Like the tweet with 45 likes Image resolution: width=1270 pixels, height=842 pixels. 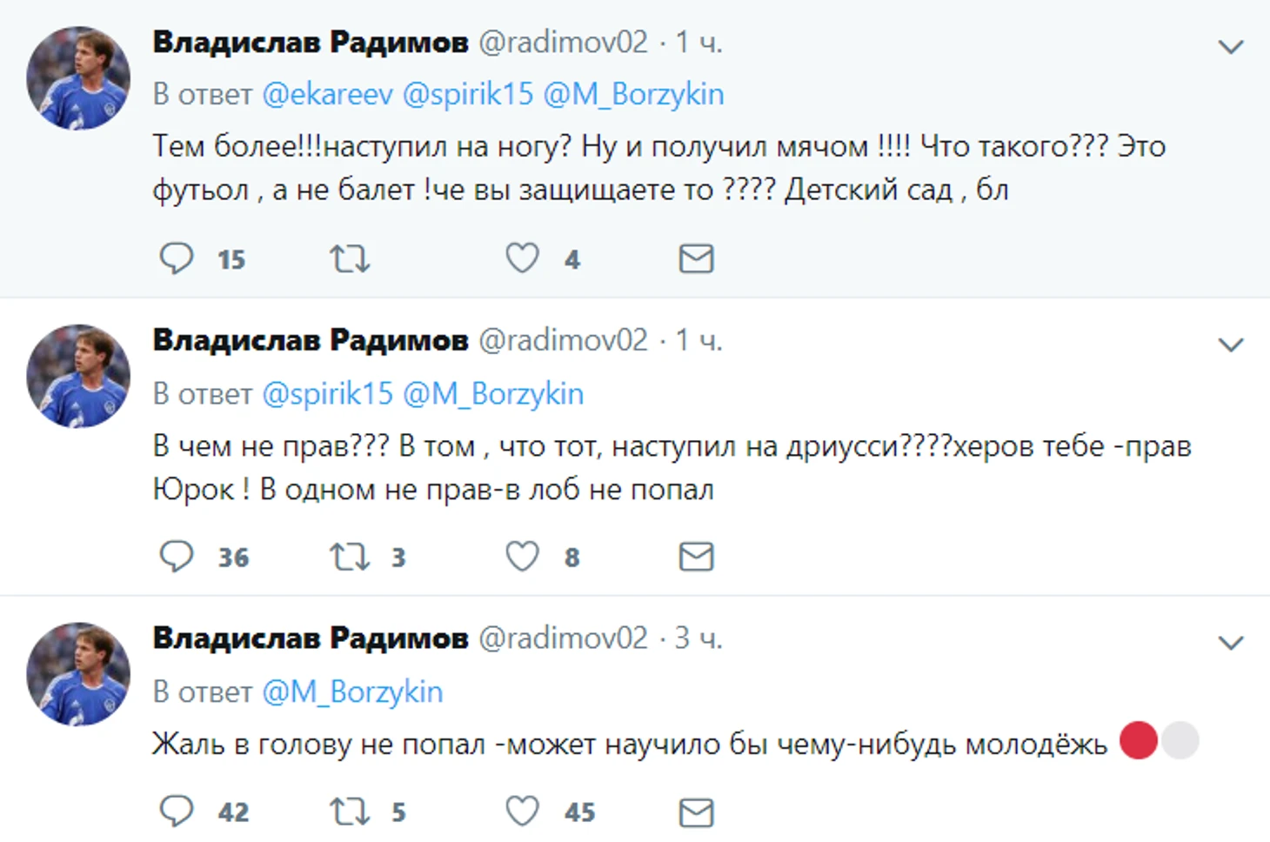tap(523, 812)
